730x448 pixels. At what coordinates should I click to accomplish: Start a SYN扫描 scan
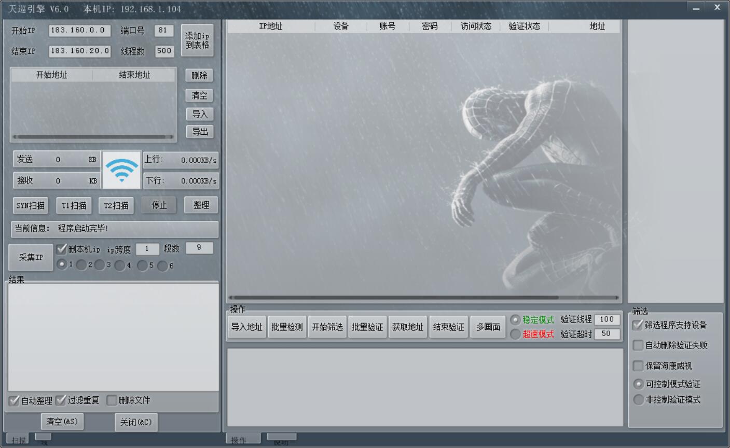point(31,205)
